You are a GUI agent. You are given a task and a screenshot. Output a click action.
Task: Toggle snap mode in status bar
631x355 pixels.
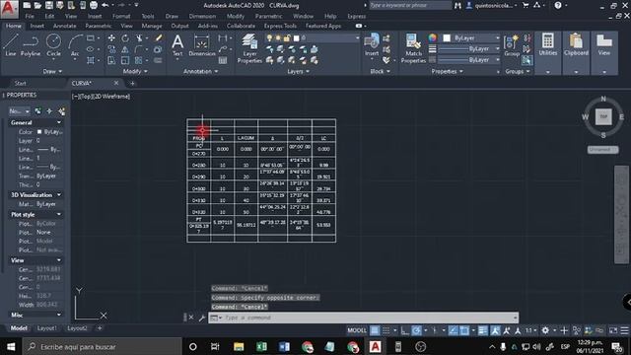[x=386, y=330]
